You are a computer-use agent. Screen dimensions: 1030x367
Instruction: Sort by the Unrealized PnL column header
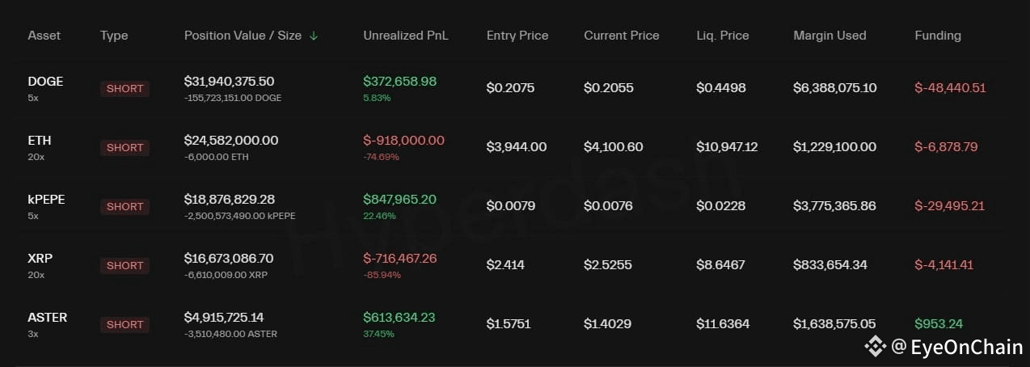pos(405,36)
